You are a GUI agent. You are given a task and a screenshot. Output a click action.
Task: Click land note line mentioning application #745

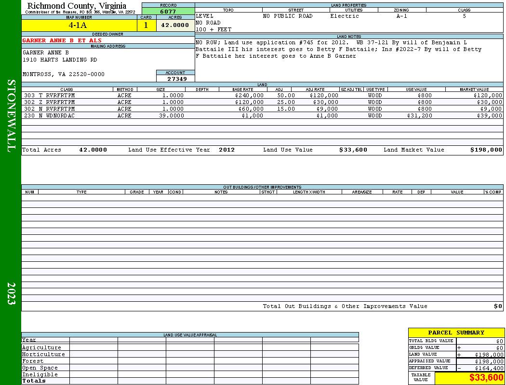pyautogui.click(x=331, y=42)
